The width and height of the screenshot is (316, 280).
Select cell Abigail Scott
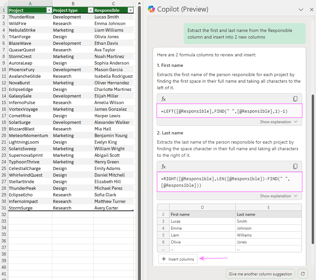(x=114, y=155)
